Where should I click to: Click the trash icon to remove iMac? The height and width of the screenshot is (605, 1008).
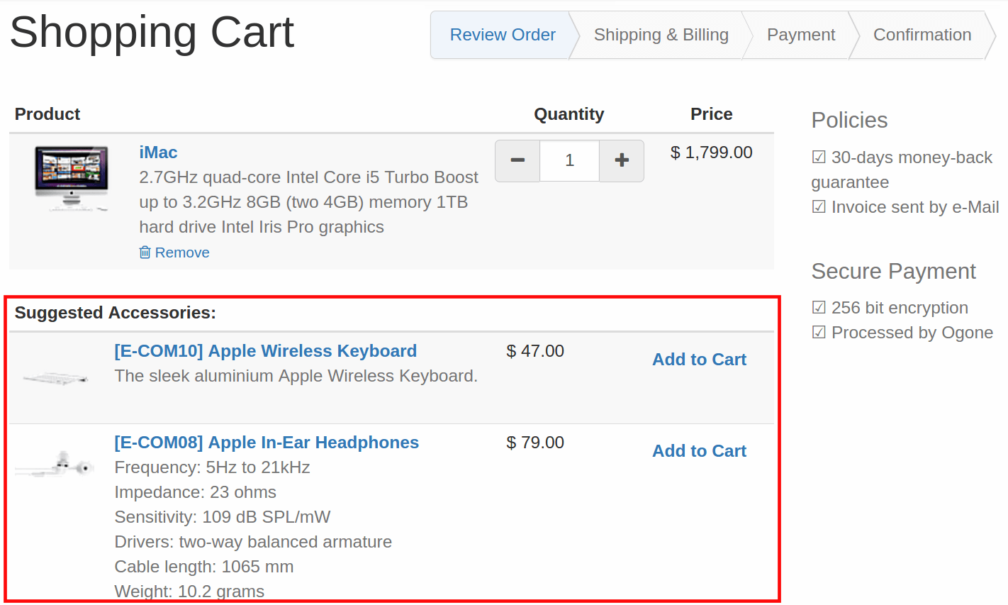145,252
